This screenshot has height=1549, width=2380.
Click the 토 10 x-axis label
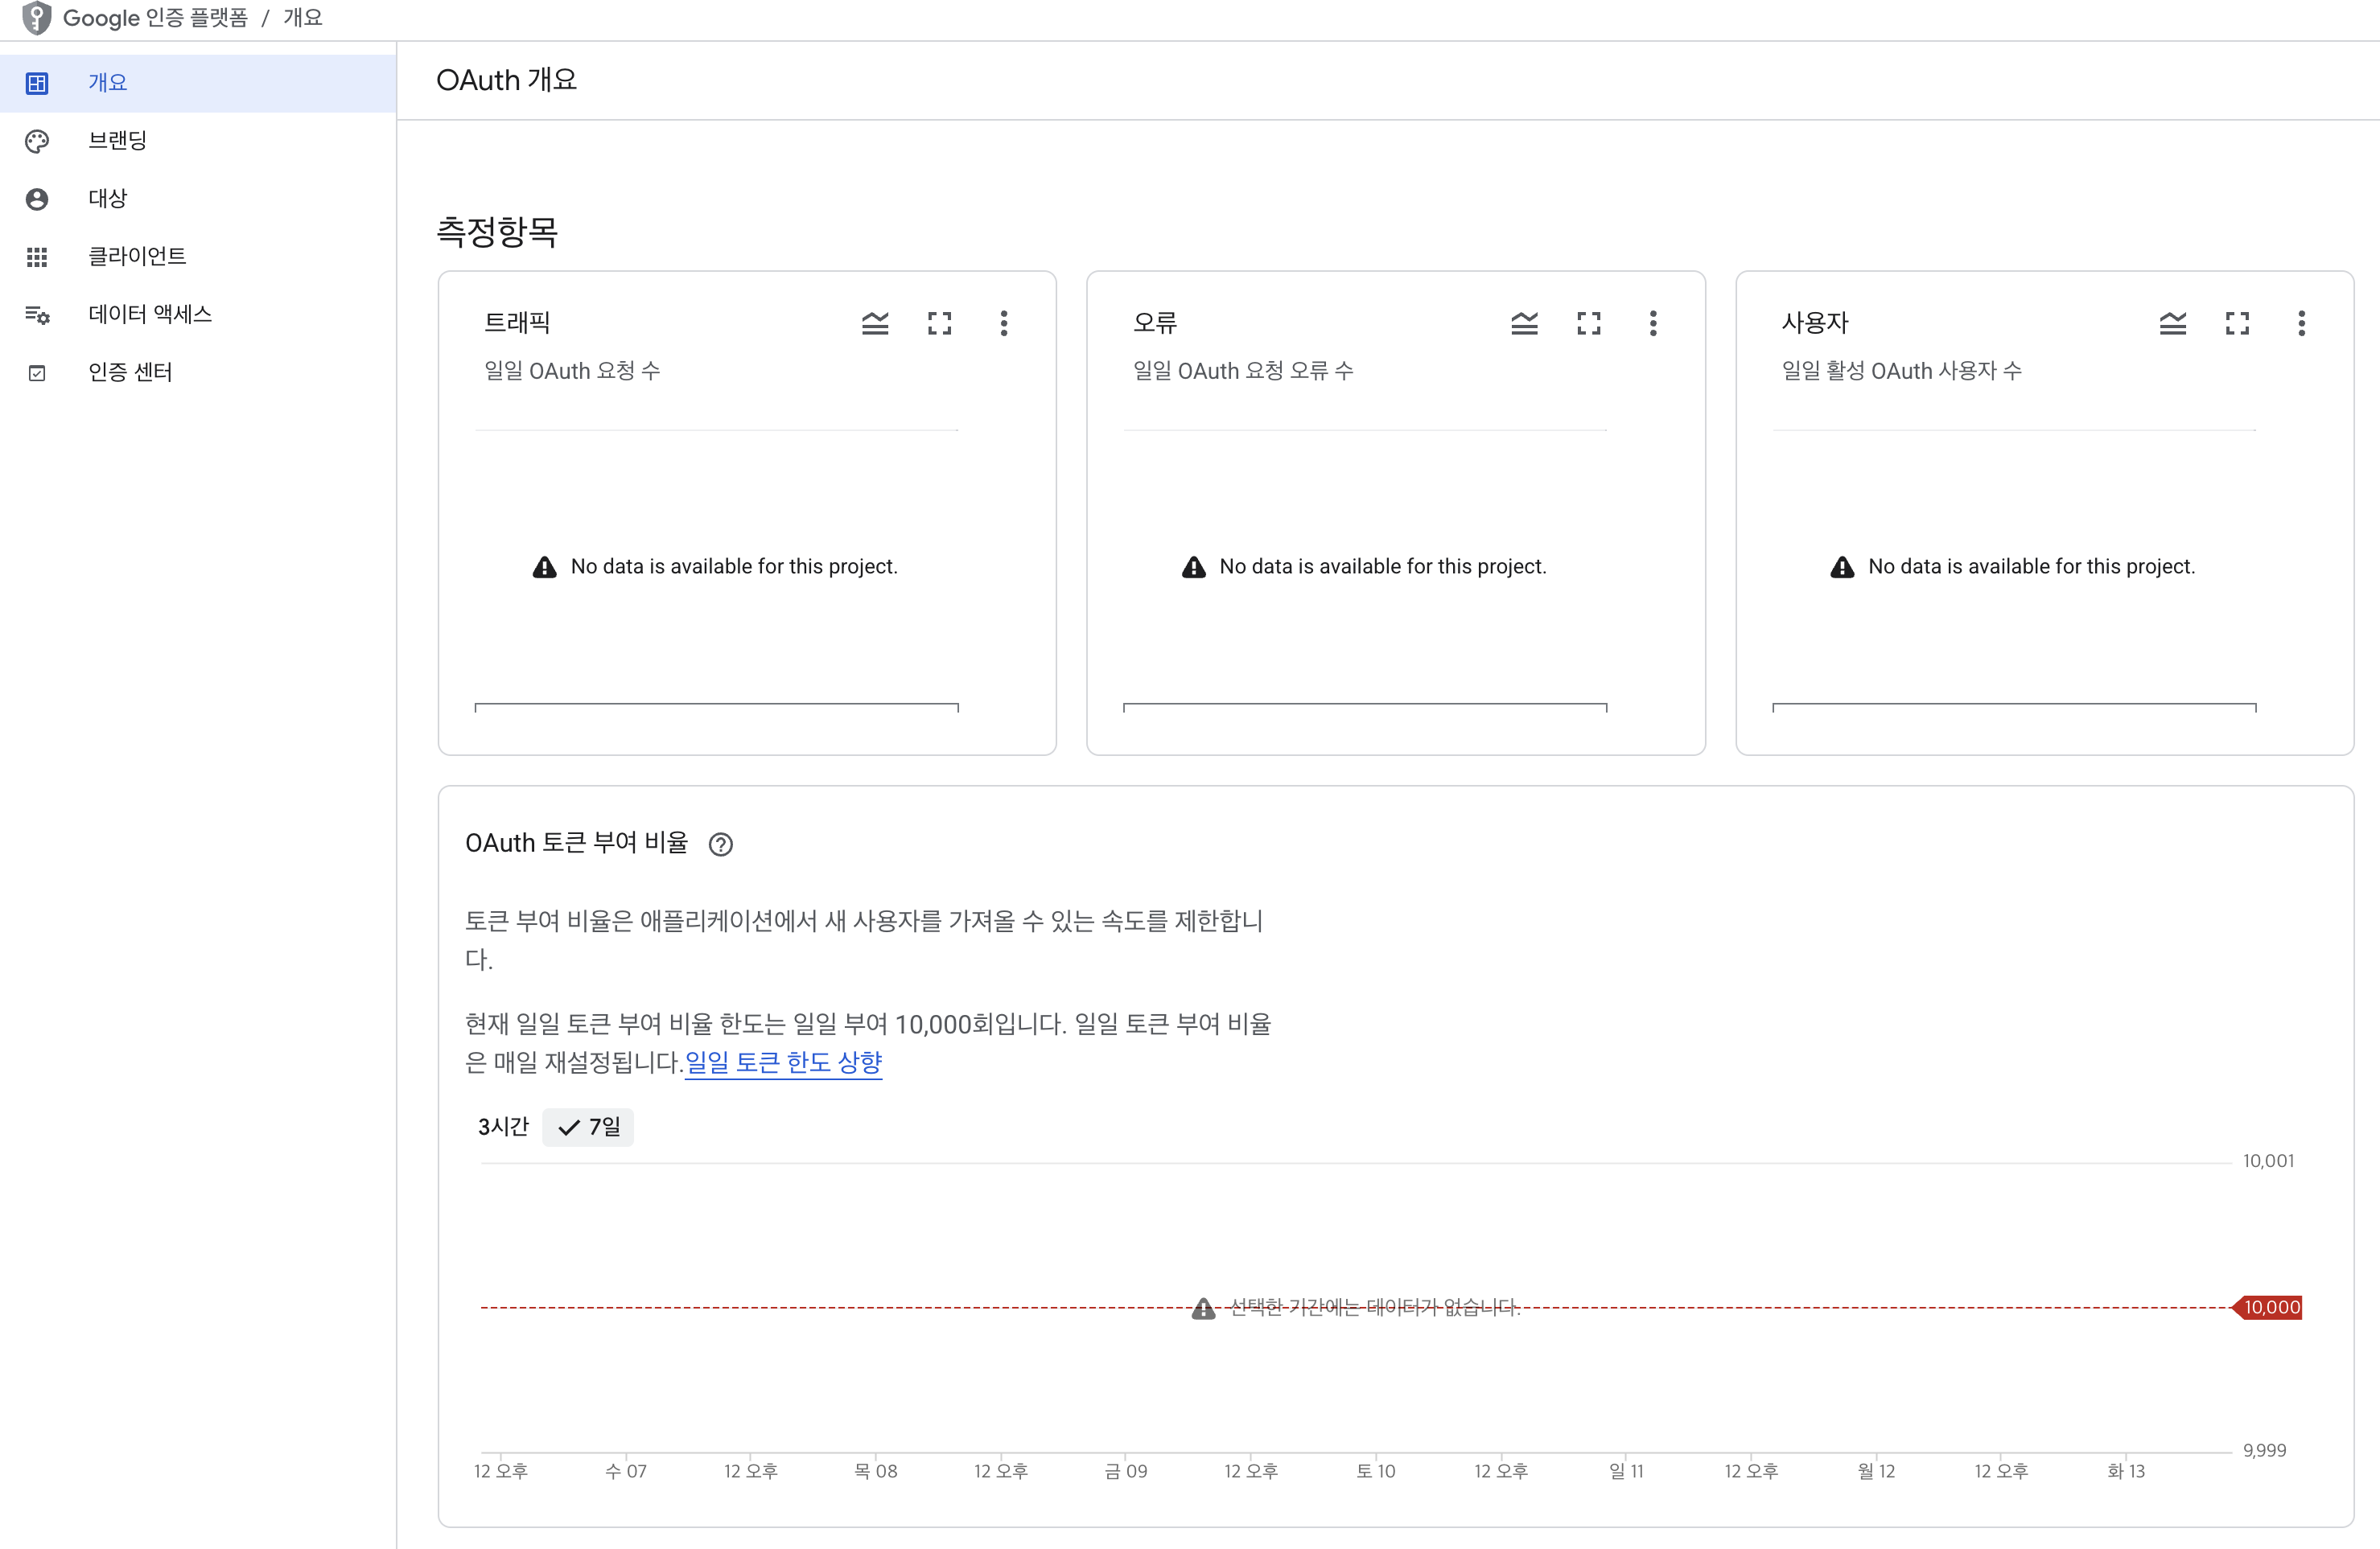coord(1376,1471)
